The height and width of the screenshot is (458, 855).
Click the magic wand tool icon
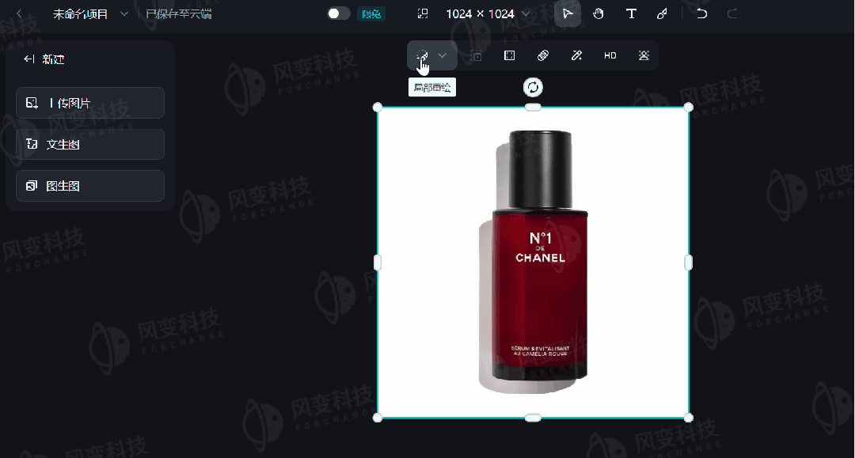pos(576,55)
